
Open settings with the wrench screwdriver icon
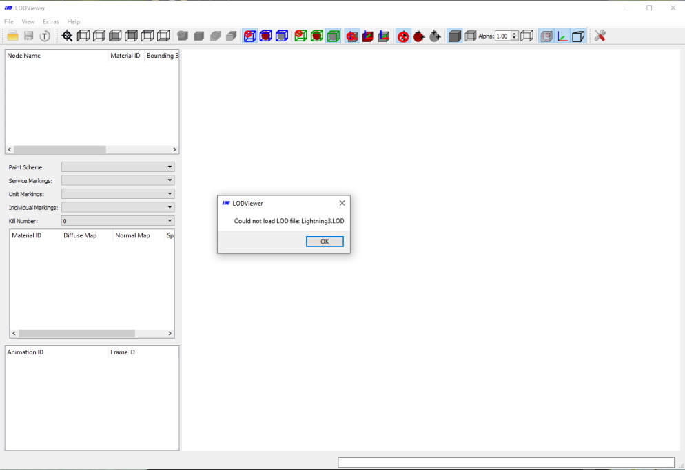pos(600,36)
